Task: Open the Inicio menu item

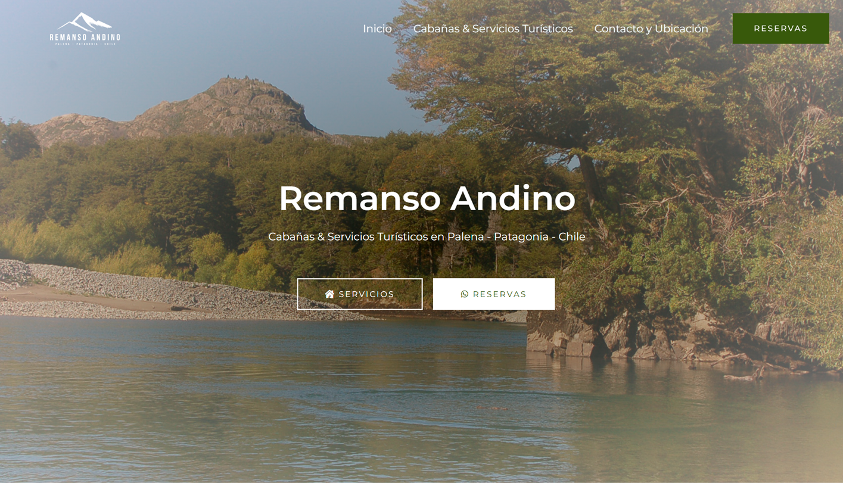Action: [x=377, y=29]
